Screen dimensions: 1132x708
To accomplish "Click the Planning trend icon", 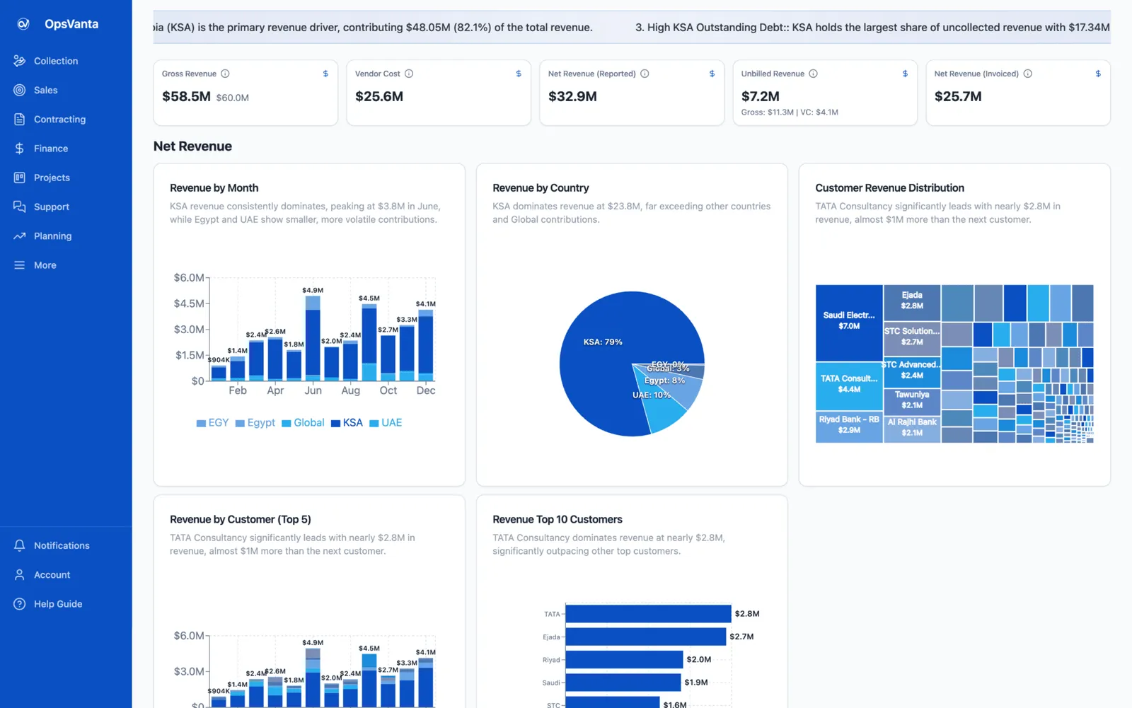I will (20, 236).
